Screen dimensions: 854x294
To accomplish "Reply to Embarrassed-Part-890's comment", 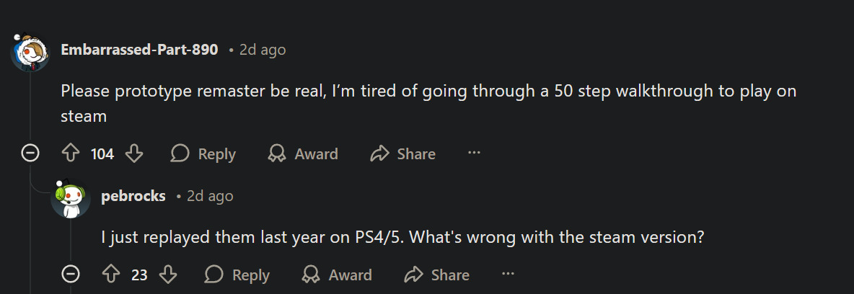I will 203,153.
